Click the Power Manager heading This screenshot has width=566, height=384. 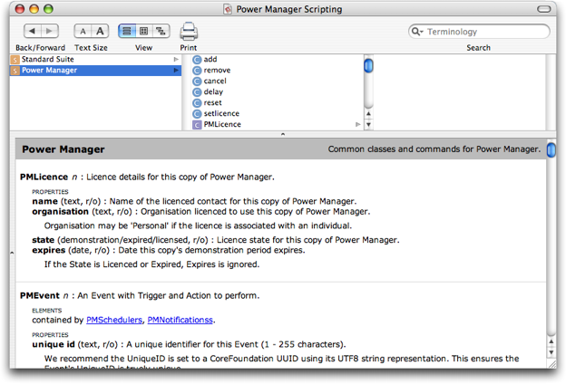pyautogui.click(x=63, y=149)
